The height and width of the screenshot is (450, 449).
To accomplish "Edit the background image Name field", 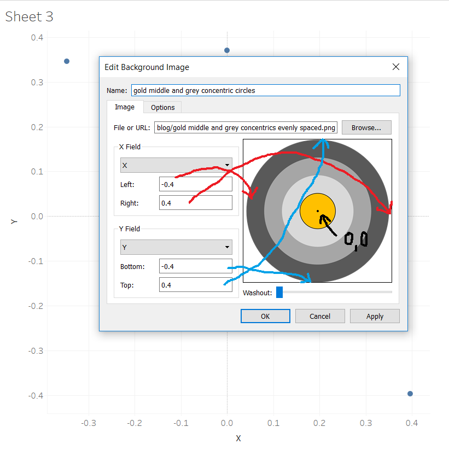I will [x=265, y=90].
